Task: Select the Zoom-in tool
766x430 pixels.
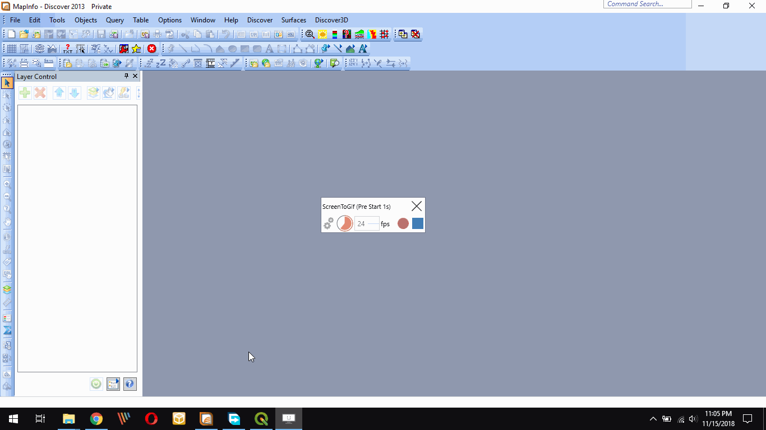Action: 7,184
